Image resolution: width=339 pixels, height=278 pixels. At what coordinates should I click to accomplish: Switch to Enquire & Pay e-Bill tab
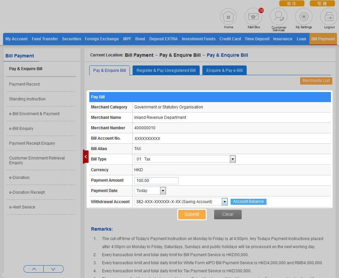[224, 71]
